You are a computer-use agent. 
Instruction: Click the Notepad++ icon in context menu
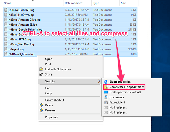pyautogui.click(x=41, y=69)
